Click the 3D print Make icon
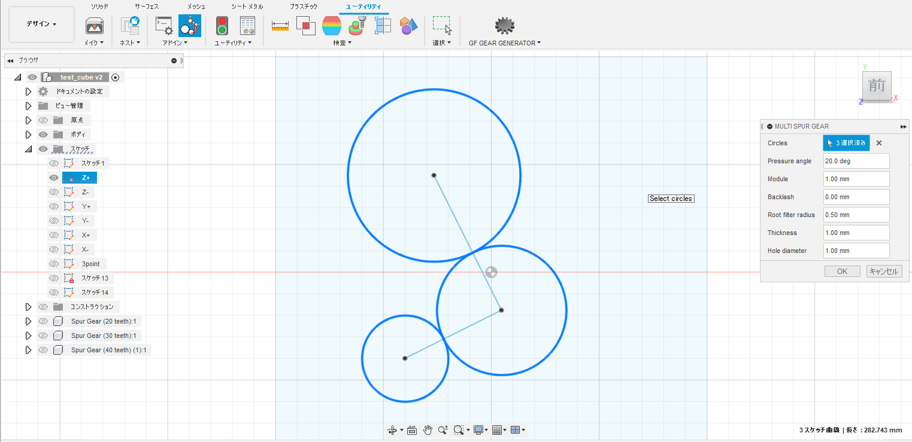 [94, 26]
